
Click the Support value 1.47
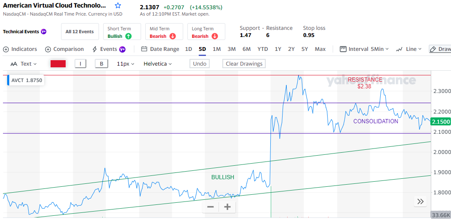(x=246, y=35)
